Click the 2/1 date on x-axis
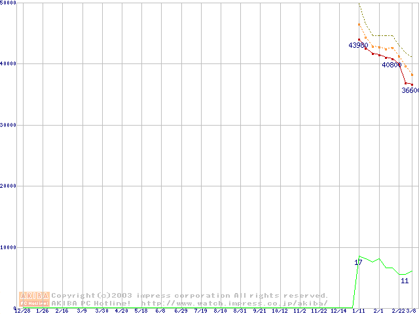 click(378, 311)
